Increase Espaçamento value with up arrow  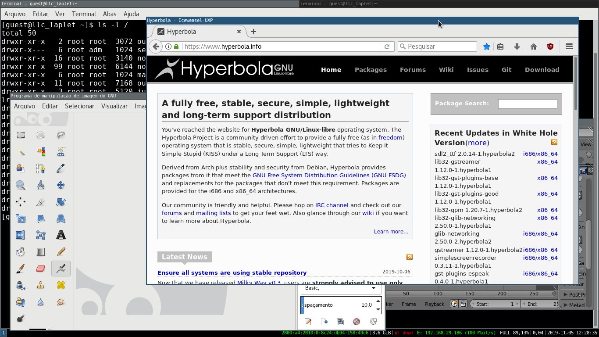pos(378,301)
